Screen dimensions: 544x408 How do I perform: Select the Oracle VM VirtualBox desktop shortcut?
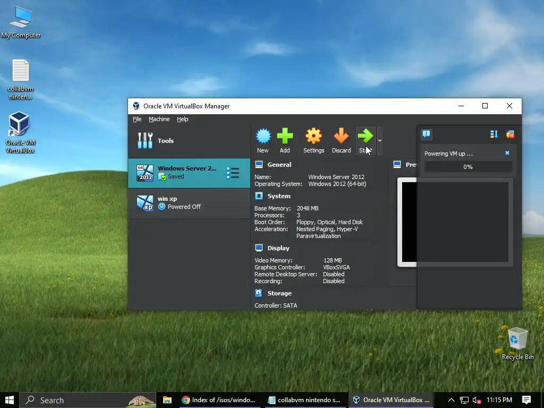[x=20, y=132]
